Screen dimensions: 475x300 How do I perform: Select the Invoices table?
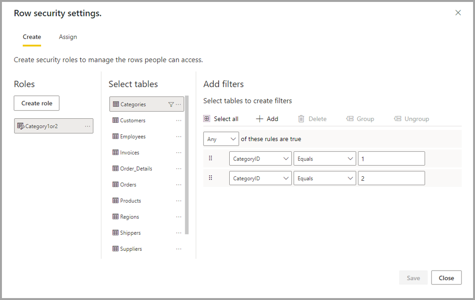pos(147,153)
